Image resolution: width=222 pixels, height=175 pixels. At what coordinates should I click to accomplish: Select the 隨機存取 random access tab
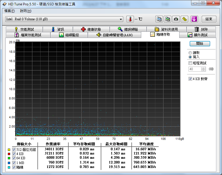click(x=160, y=35)
